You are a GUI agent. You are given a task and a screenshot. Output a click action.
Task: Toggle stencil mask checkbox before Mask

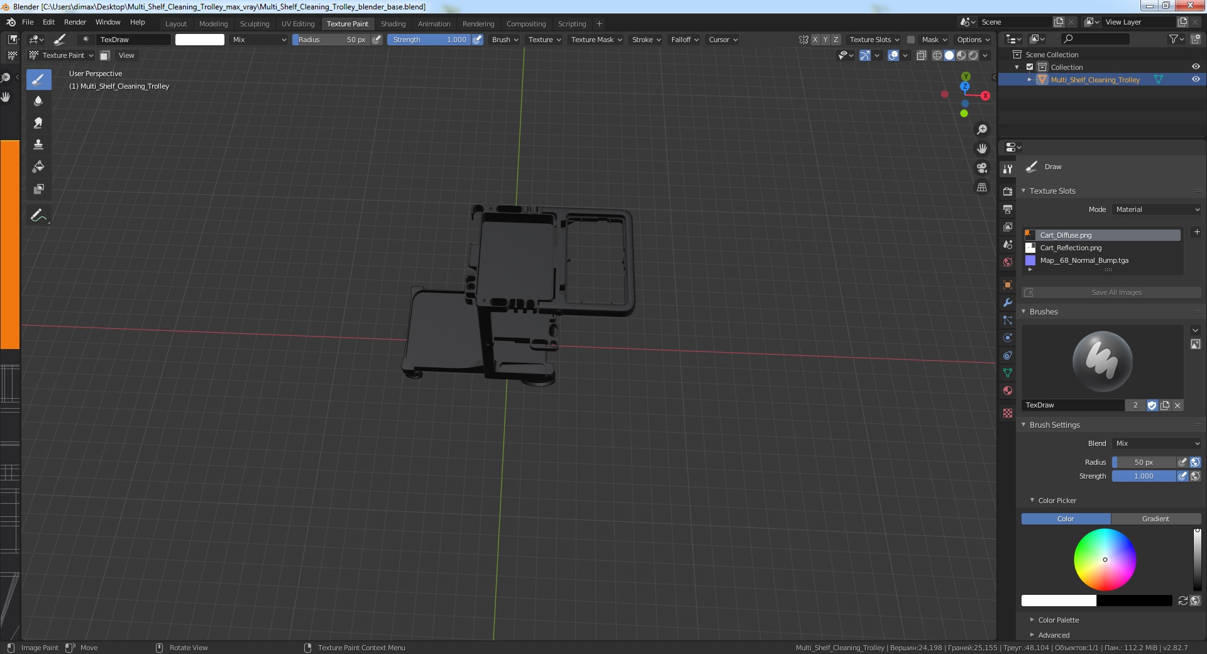coord(910,40)
